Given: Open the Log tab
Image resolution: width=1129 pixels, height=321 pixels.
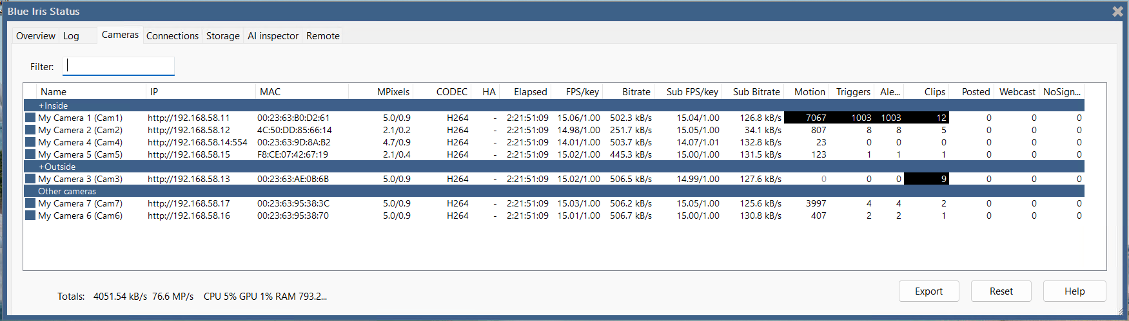Looking at the screenshot, I should click(x=71, y=36).
